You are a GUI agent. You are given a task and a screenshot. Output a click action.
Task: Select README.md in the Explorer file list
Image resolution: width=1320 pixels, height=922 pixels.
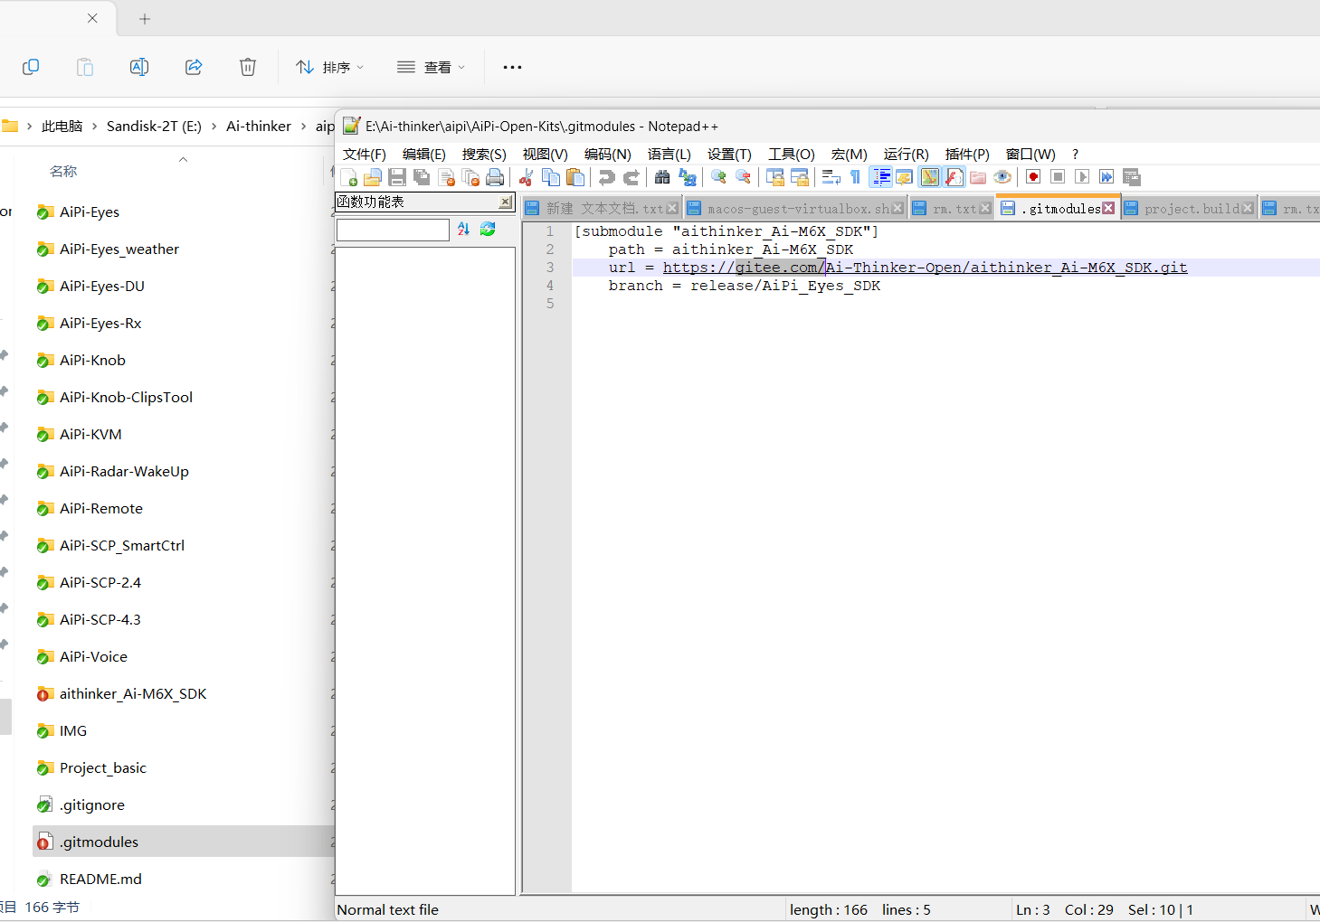100,880
